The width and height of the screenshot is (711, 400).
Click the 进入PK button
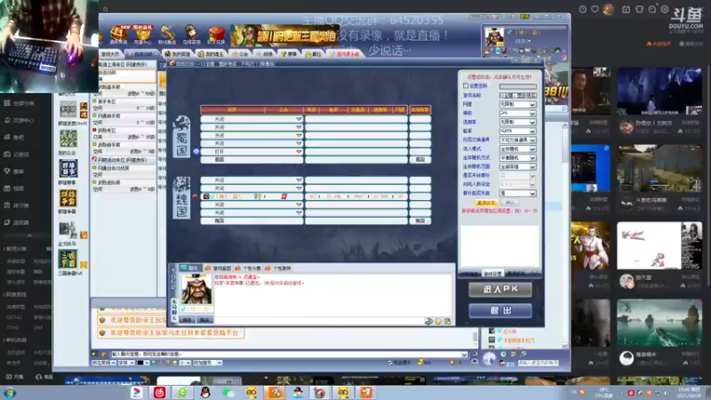click(500, 290)
